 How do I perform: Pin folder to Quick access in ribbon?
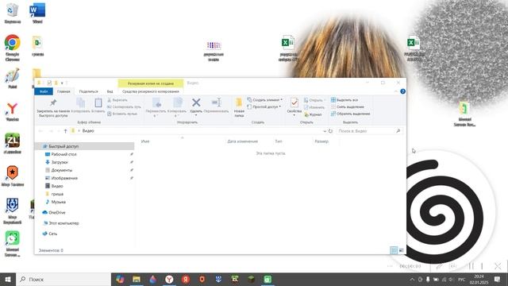53,108
